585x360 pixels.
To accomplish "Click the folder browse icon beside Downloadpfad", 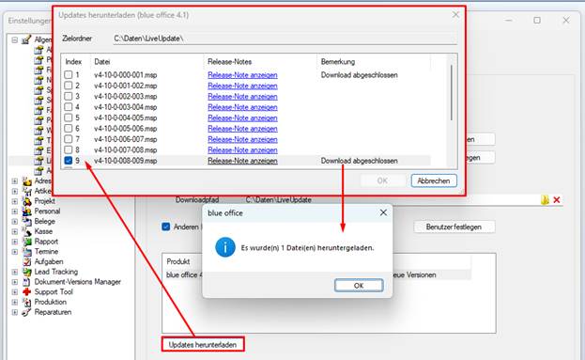I will [x=545, y=200].
